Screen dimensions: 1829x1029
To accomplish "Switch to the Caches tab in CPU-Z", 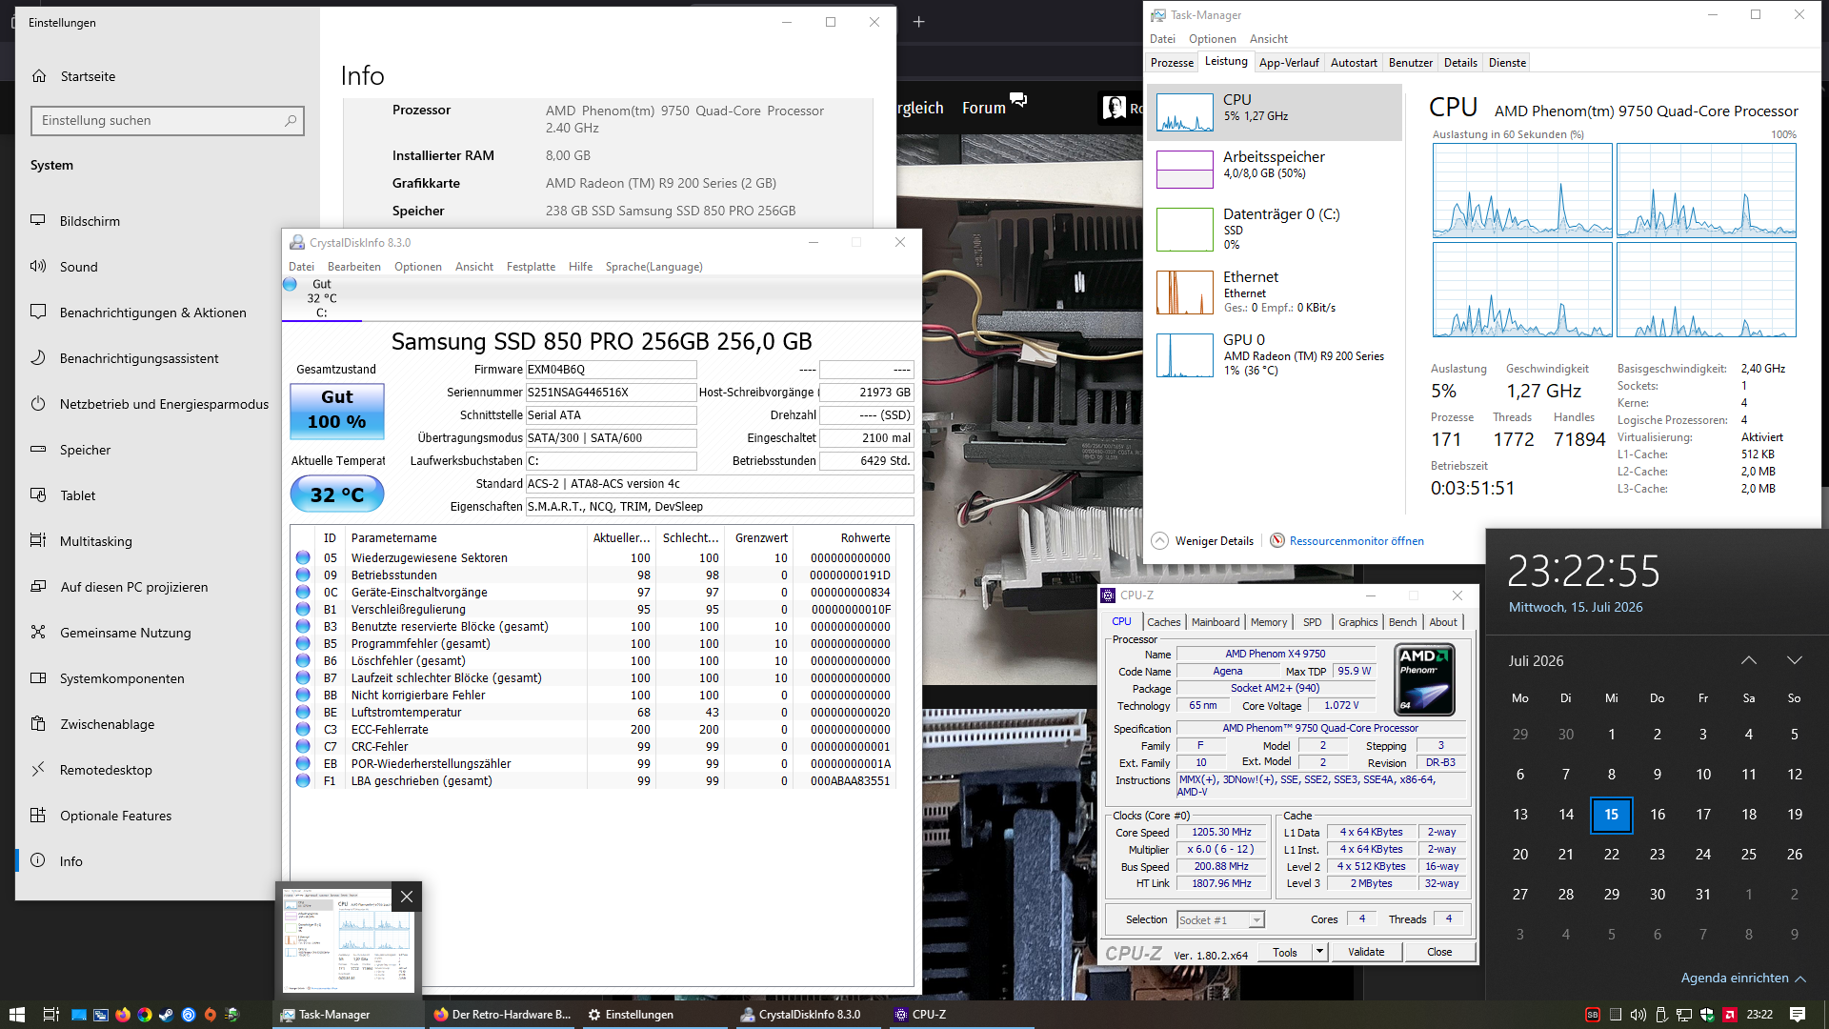I will [x=1163, y=622].
